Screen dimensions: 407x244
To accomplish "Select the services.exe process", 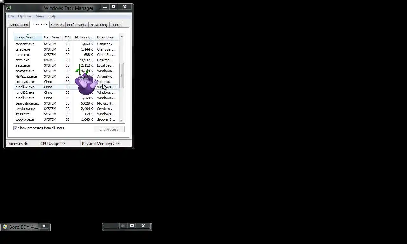I will 66,109.
